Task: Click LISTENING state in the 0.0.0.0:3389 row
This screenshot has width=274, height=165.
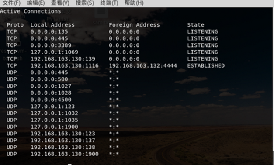Action: click(x=202, y=45)
